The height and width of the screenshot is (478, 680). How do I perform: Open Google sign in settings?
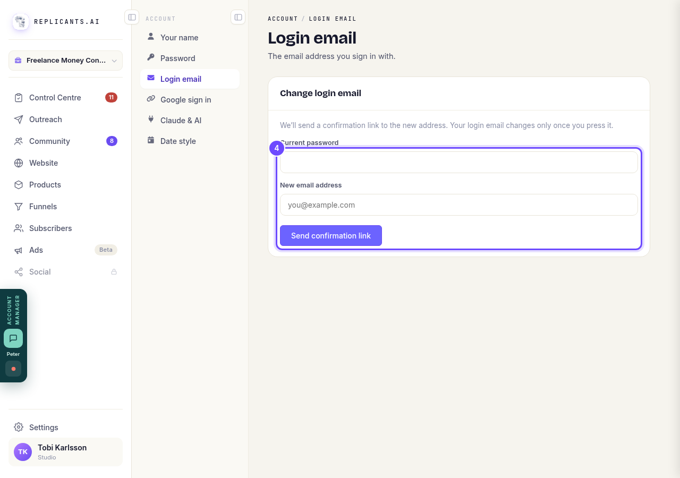[x=190, y=100]
